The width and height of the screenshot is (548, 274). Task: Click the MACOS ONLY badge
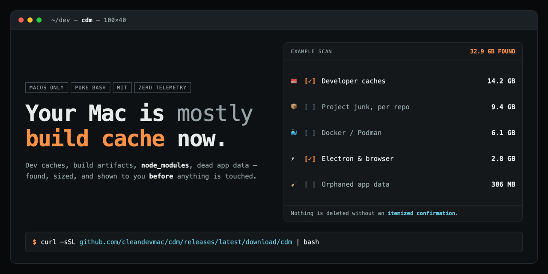(47, 87)
